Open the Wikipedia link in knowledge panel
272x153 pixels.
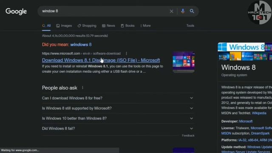click(259, 113)
